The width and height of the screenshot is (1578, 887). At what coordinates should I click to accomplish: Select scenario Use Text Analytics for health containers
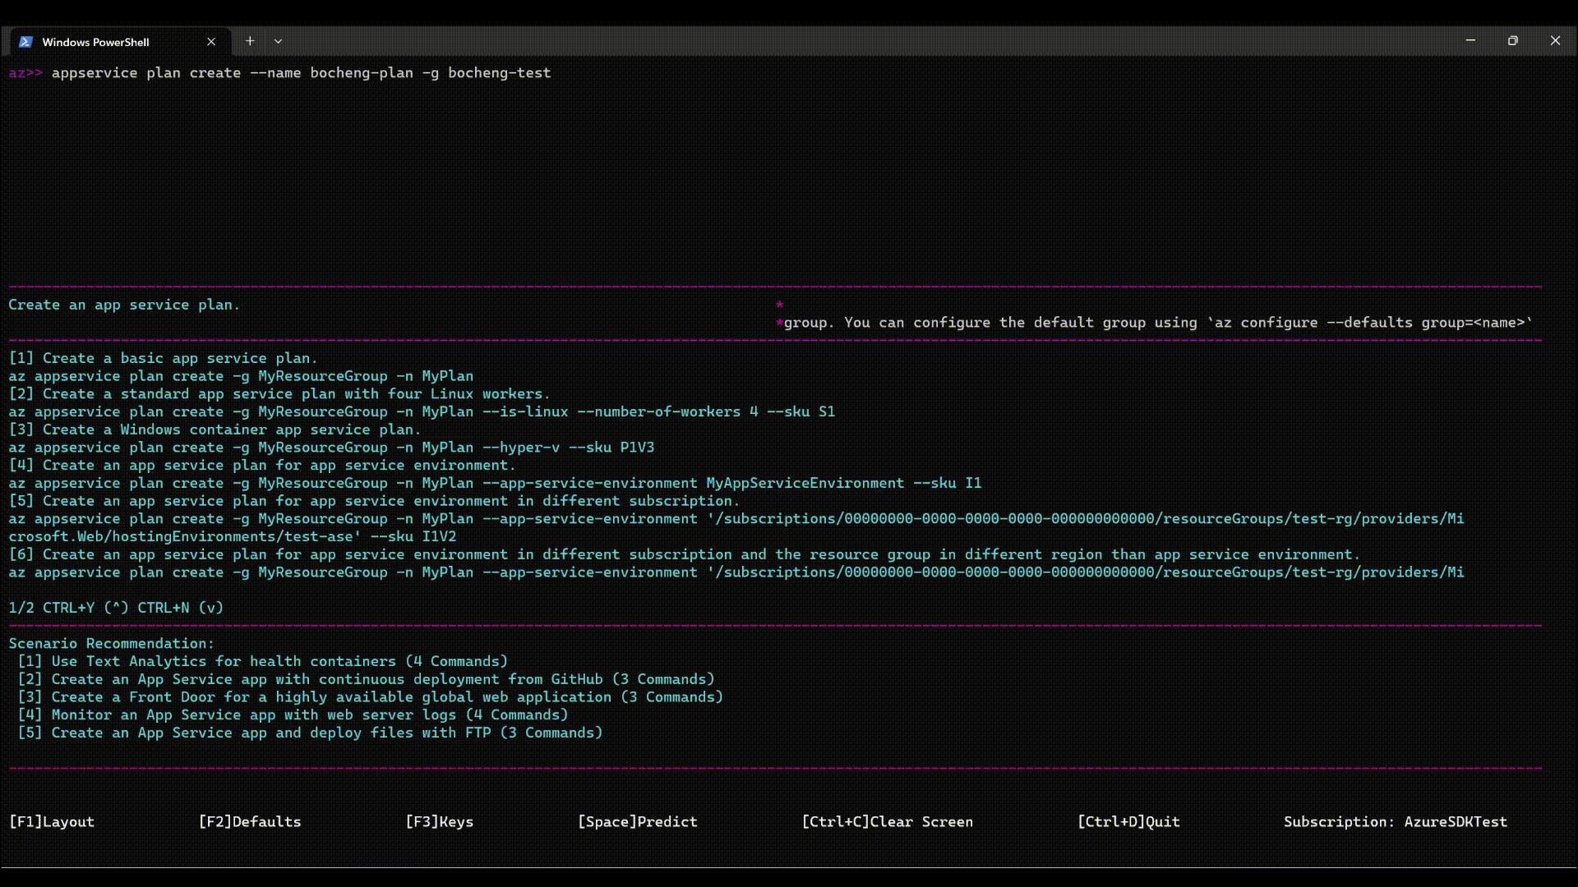(x=263, y=662)
